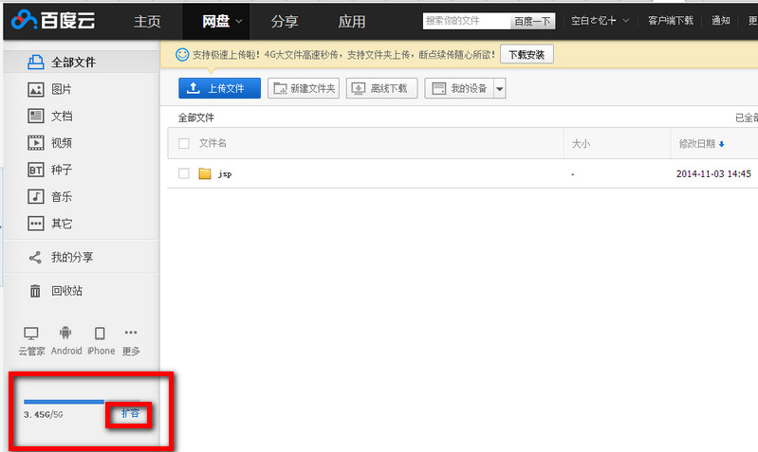Click the 扩容 expand storage link
758x452 pixels.
click(x=131, y=414)
